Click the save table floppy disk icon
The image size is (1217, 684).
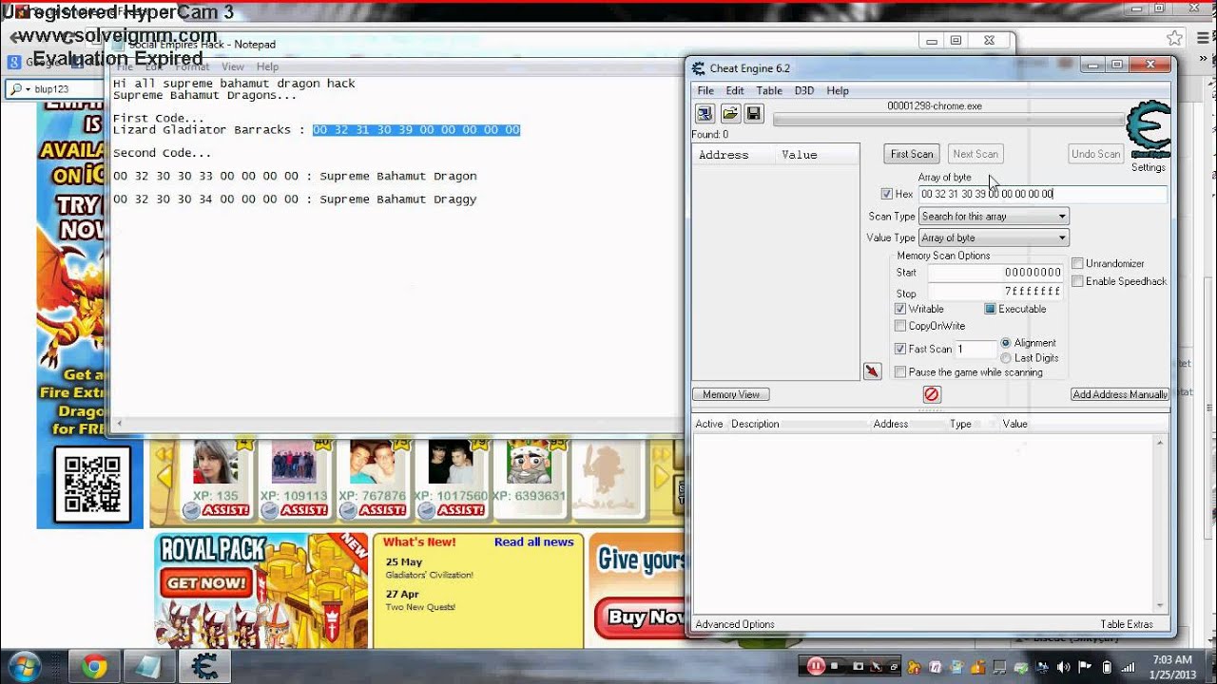(753, 114)
